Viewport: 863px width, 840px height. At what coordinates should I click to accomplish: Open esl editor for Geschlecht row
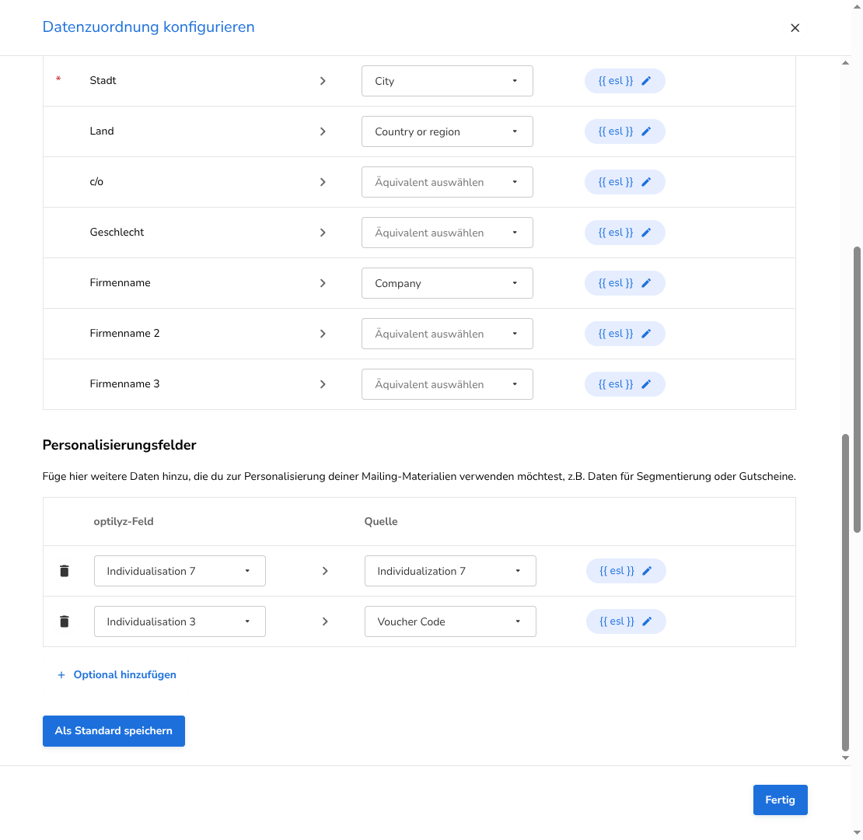click(x=624, y=233)
